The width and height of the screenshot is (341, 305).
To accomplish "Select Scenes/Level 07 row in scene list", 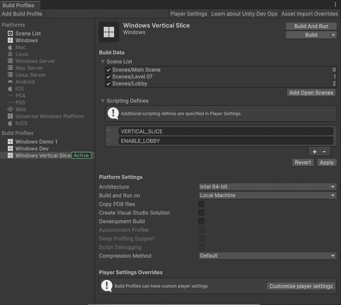I will point(221,76).
